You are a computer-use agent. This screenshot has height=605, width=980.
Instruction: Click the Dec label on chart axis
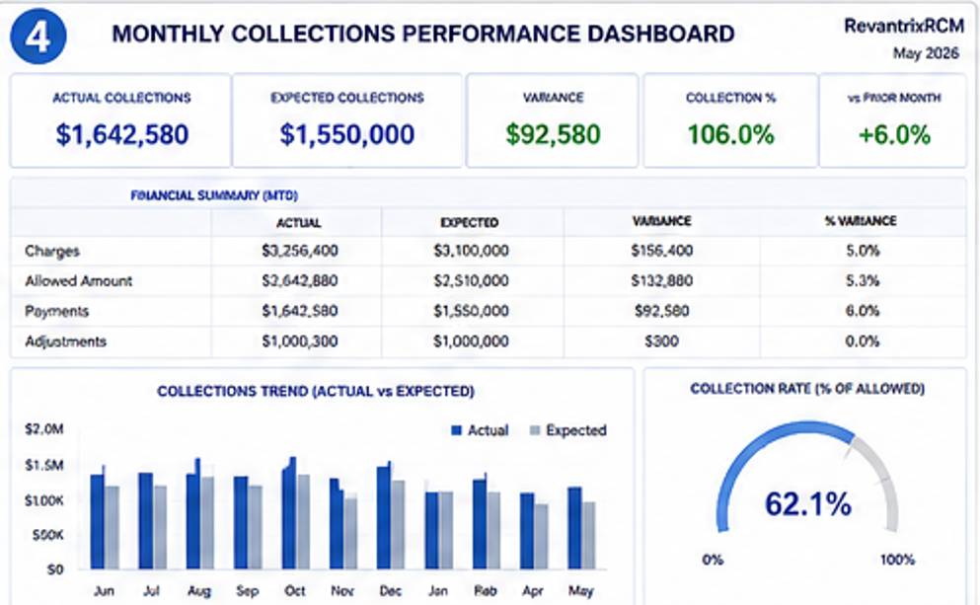390,590
